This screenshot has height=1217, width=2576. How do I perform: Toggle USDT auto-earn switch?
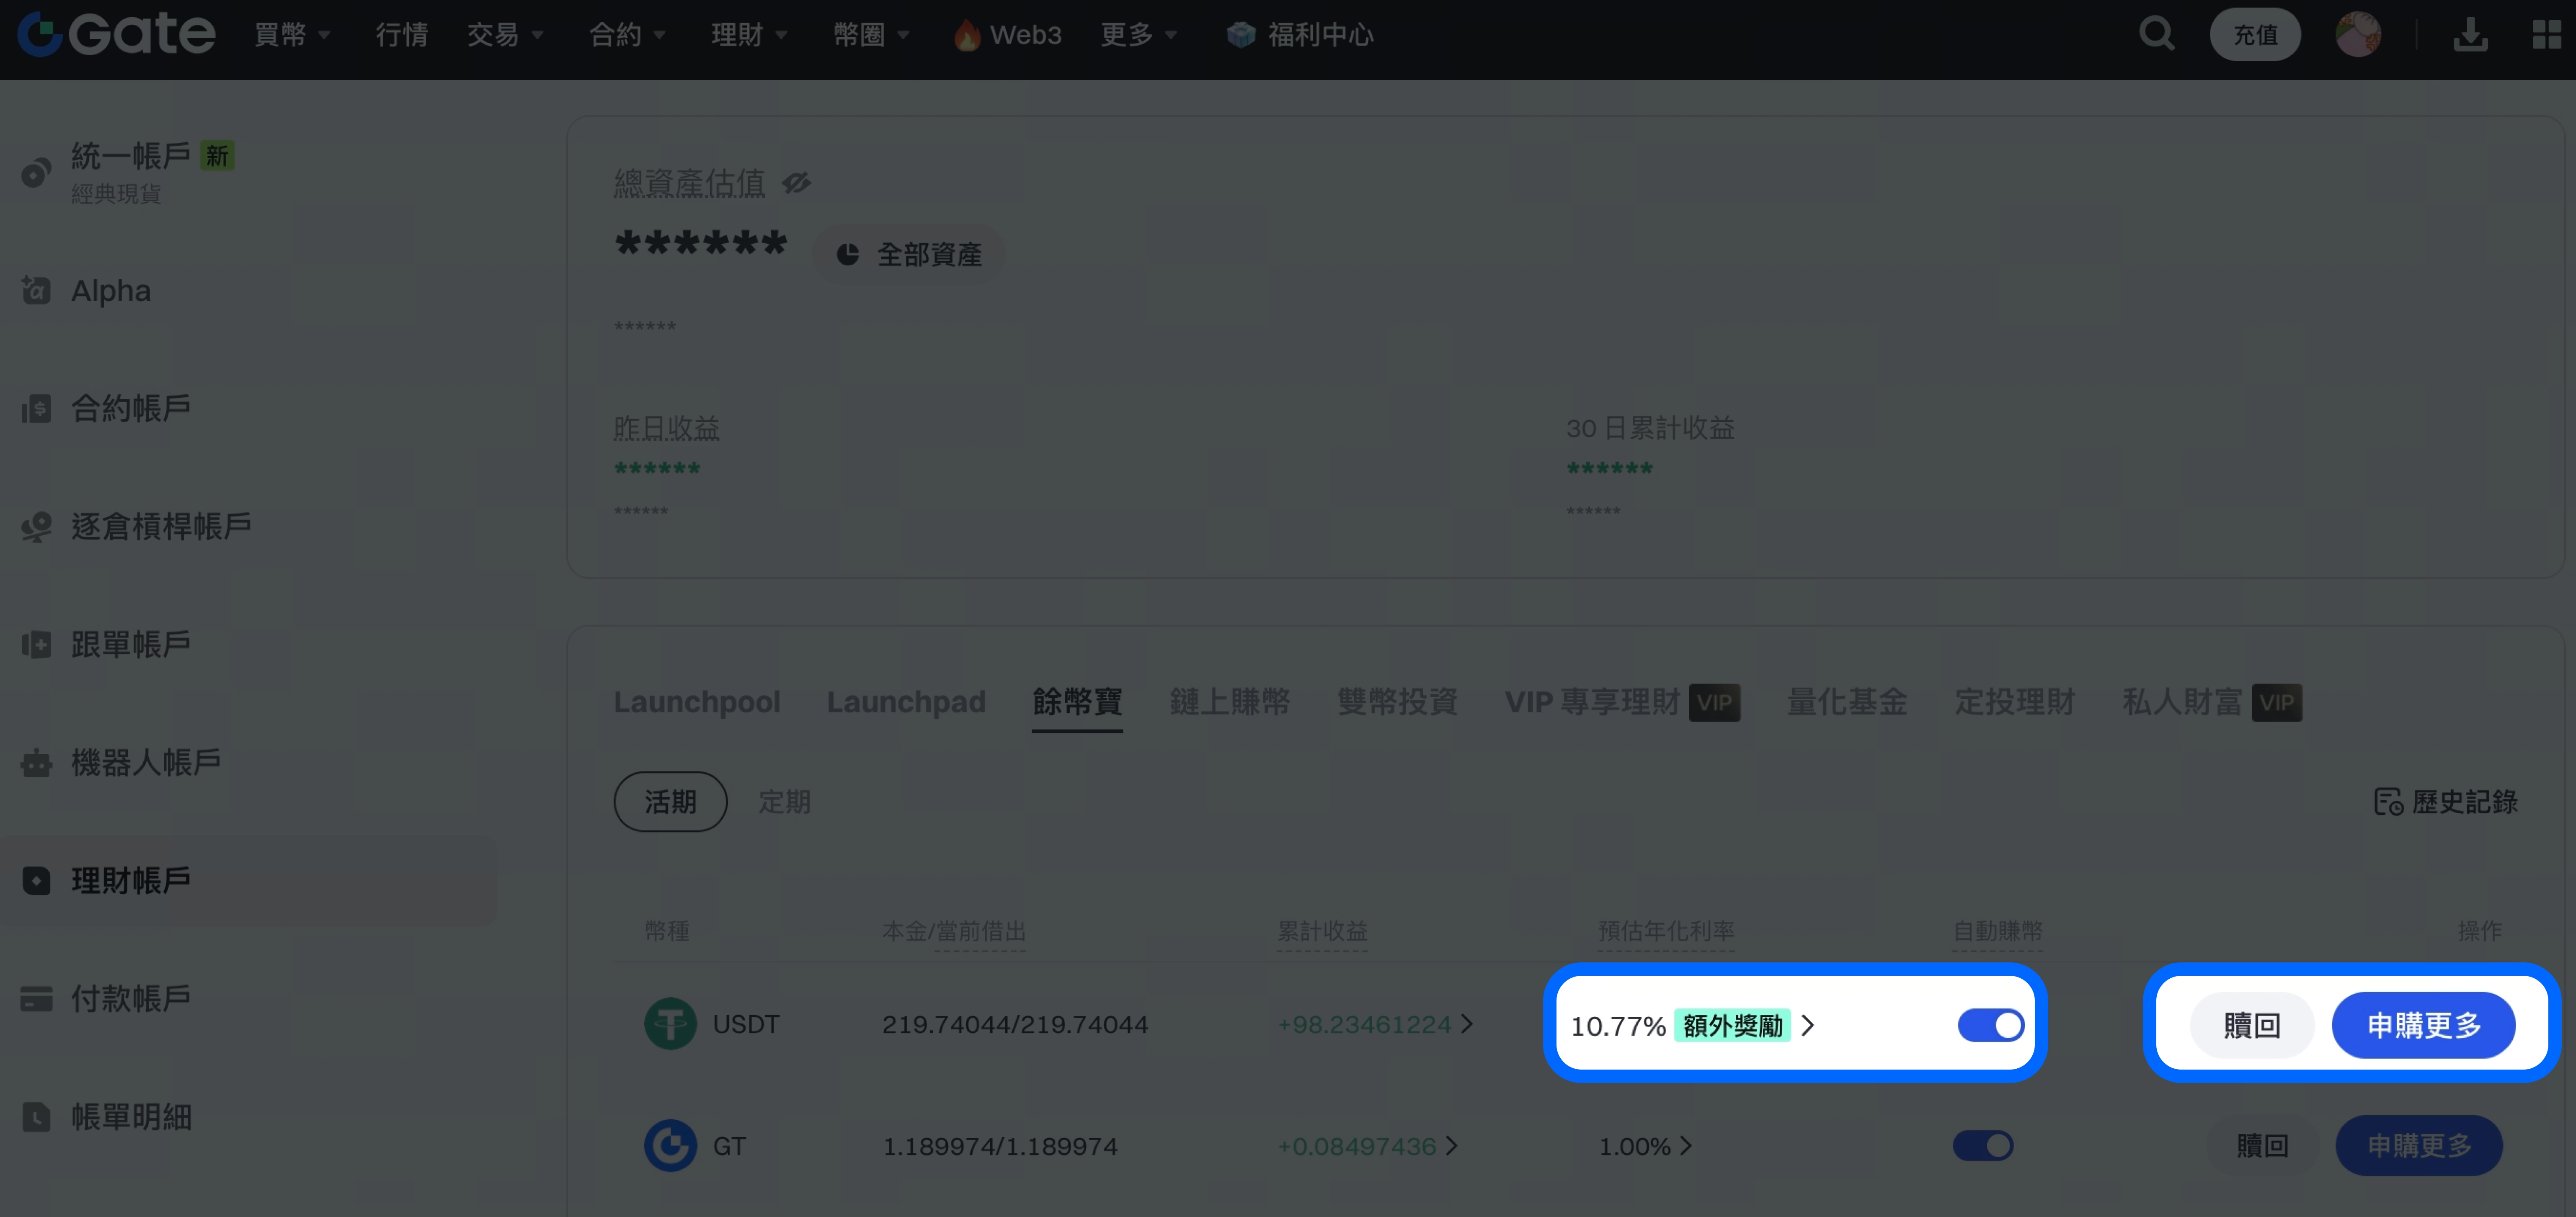[1990, 1025]
